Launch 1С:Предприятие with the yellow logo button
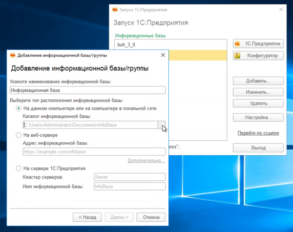 [258, 43]
